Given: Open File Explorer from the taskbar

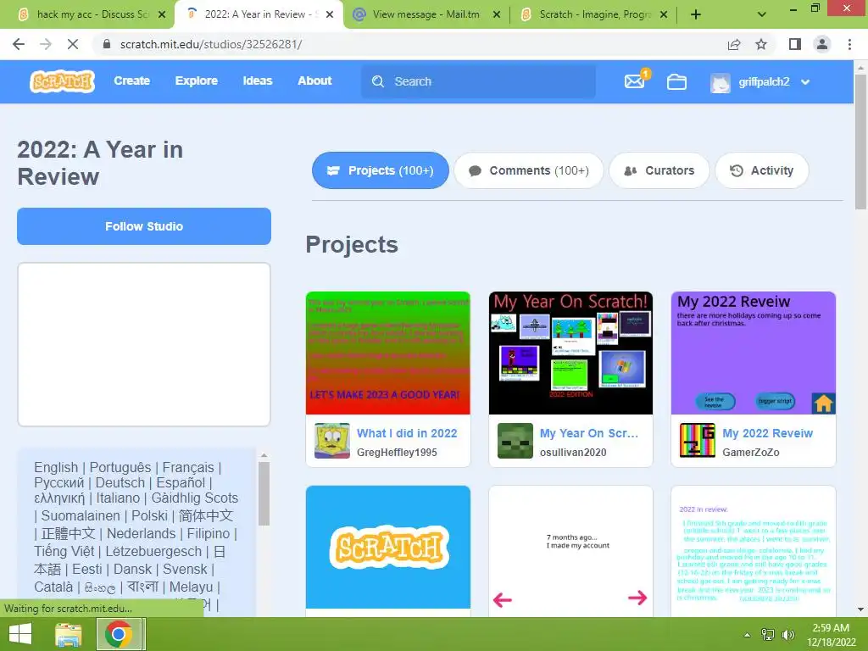Looking at the screenshot, I should (x=69, y=634).
